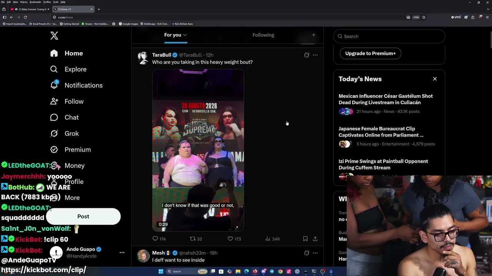Viewport: 492px width, 276px height.
Task: Like TaraBull's post with the heart icon
Action: (x=230, y=239)
